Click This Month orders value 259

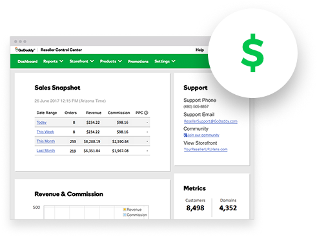[x=73, y=141]
